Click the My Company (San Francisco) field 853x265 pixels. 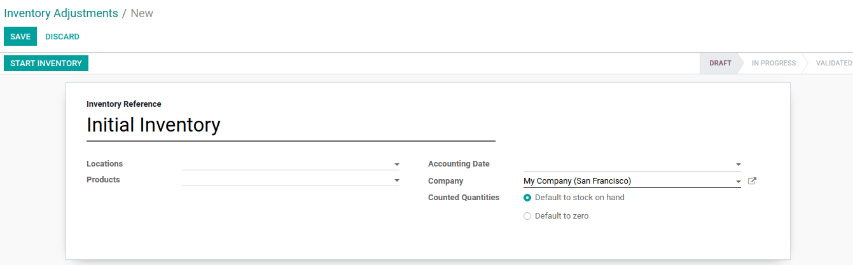click(x=627, y=181)
